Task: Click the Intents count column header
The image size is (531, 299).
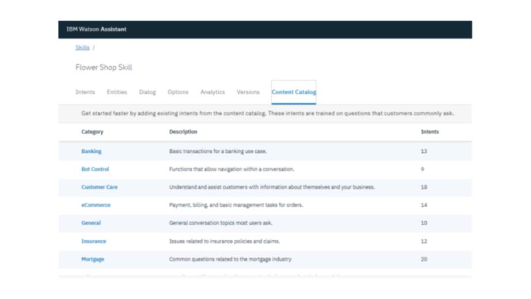Action: pos(430,132)
